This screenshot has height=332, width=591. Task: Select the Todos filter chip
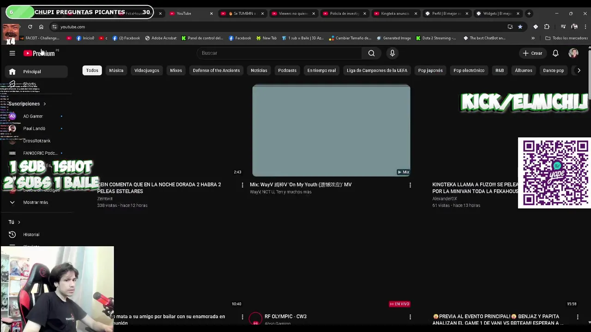(92, 71)
